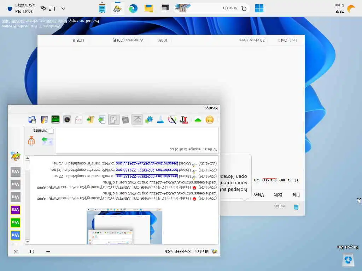The image size is (362, 271).
Task: Toggle the gray envelope button in BeeBEEP toolbar
Action: point(137,120)
